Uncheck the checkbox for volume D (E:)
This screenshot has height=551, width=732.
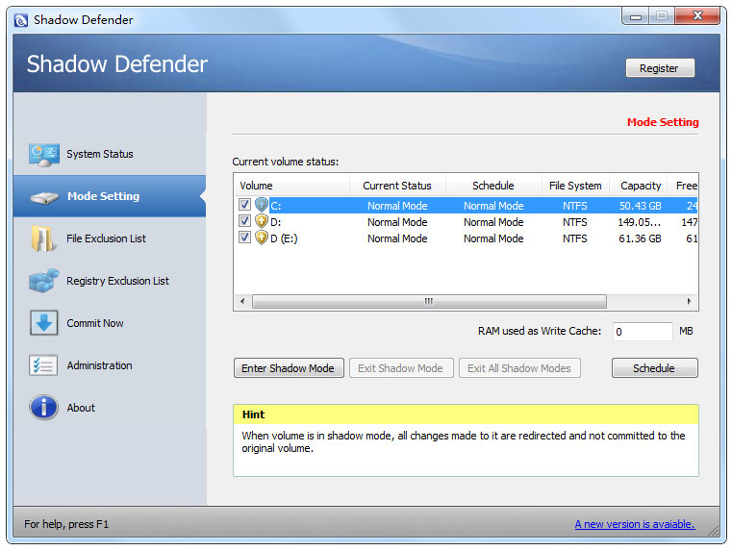click(244, 237)
